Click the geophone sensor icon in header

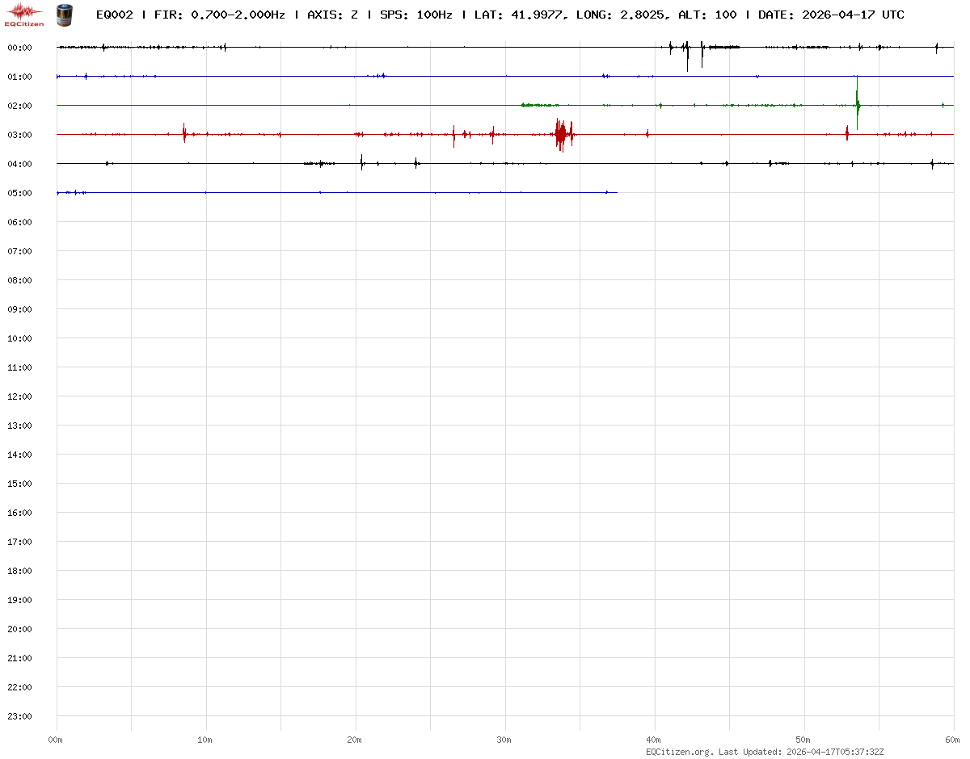[64, 14]
